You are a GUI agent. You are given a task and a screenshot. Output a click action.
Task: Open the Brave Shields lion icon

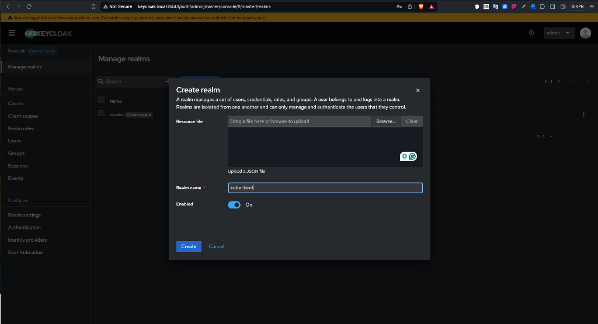coord(421,6)
